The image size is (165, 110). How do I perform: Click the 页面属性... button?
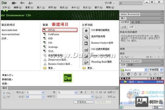tap(84, 102)
